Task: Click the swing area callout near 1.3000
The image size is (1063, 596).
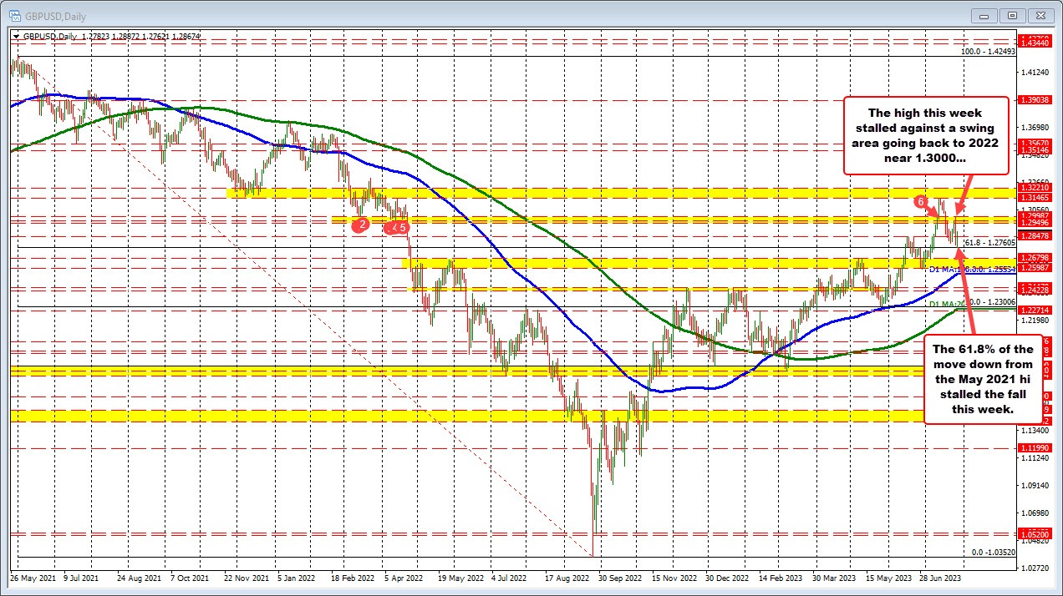Action: 926,134
